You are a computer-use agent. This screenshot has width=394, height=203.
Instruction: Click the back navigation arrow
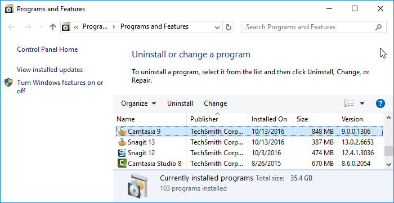(x=11, y=27)
